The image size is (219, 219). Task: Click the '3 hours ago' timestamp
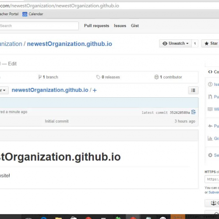[185, 121]
